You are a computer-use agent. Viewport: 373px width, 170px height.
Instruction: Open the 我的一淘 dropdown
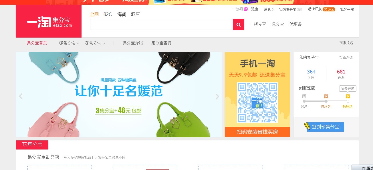[x=348, y=9]
